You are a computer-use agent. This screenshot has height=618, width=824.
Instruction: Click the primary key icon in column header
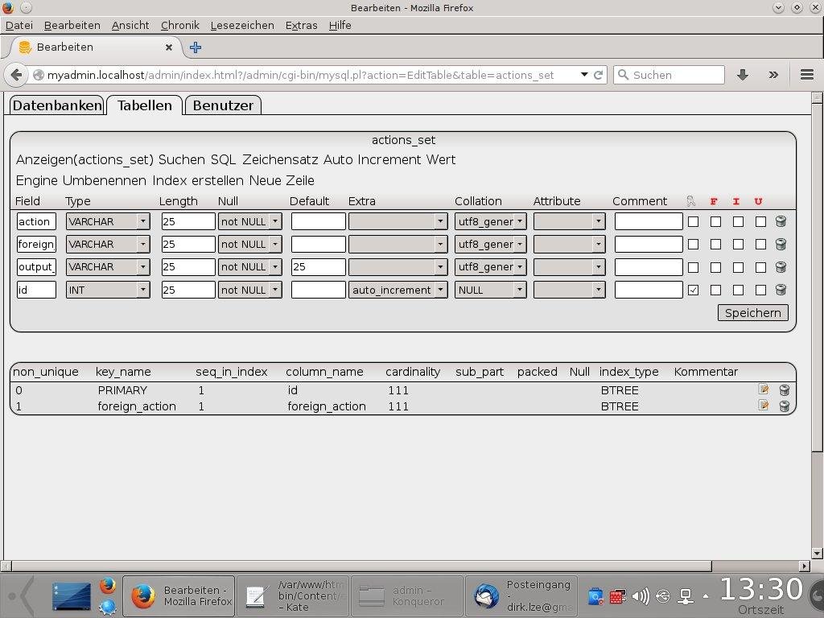pos(690,201)
